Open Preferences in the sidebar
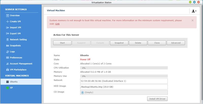Viewport: 203px width, 104px height. click(x=16, y=57)
